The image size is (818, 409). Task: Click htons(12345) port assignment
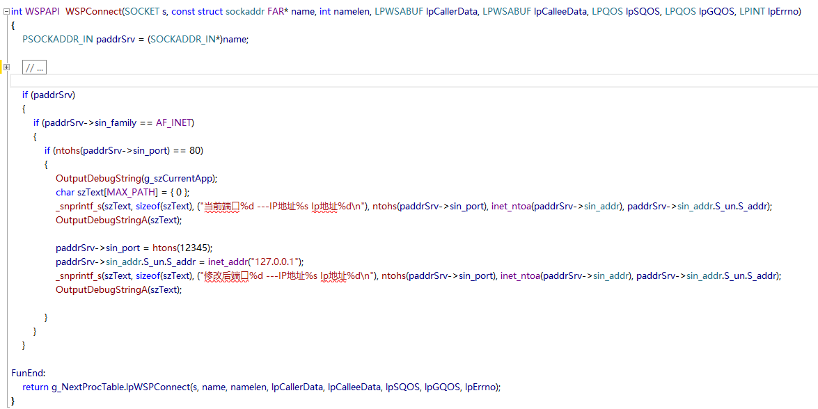pyautogui.click(x=182, y=248)
